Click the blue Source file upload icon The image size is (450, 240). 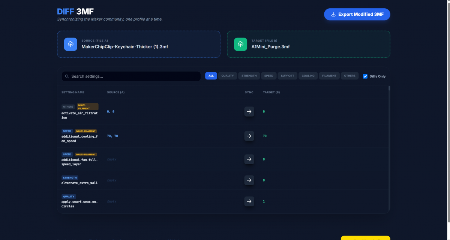pyautogui.click(x=70, y=44)
